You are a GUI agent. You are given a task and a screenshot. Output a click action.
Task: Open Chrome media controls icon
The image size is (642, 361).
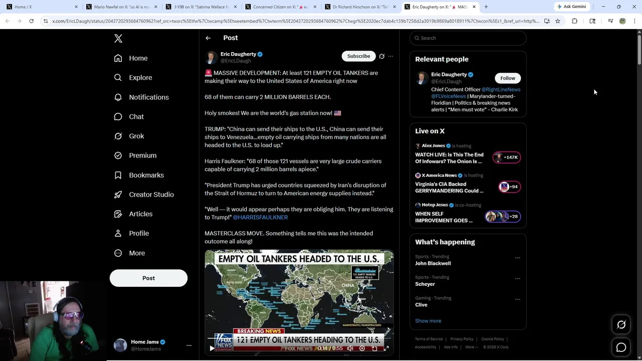[x=610, y=21]
